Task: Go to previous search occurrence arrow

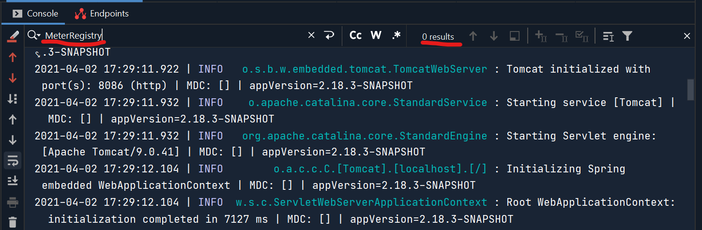Action: pos(473,36)
